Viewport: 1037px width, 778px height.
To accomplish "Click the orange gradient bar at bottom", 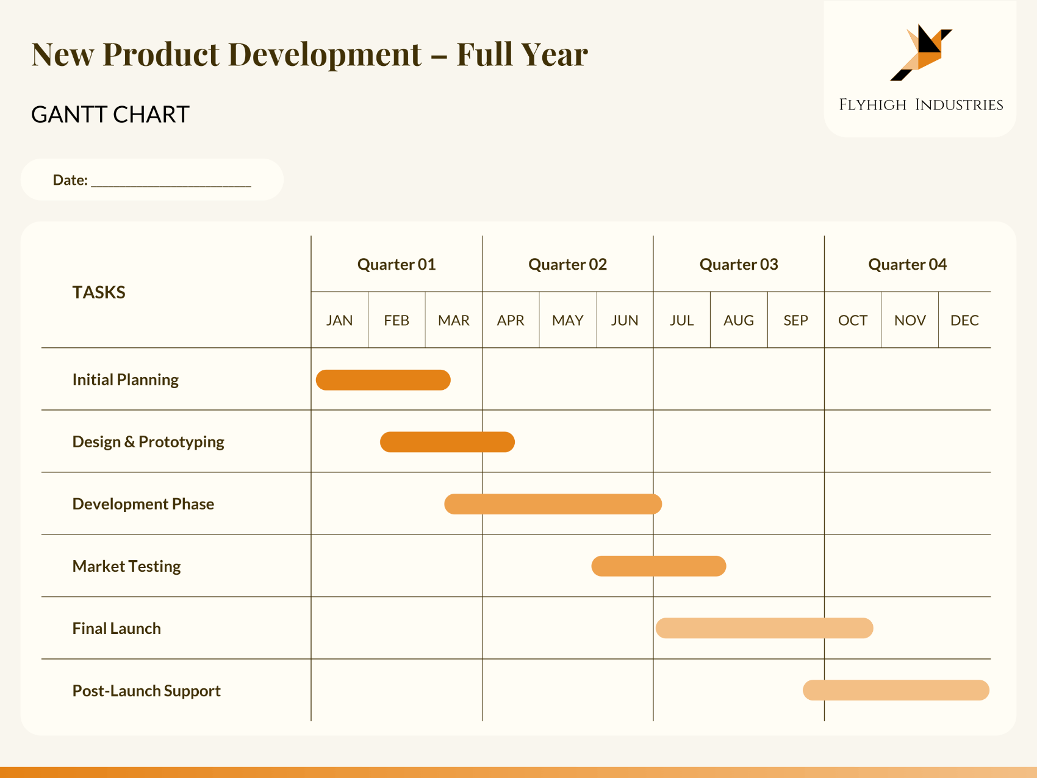I will coord(518,771).
